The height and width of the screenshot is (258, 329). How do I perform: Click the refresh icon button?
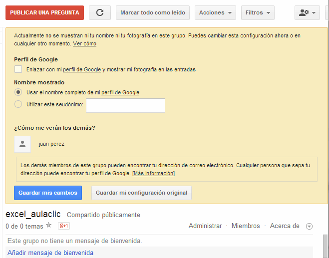[100, 12]
